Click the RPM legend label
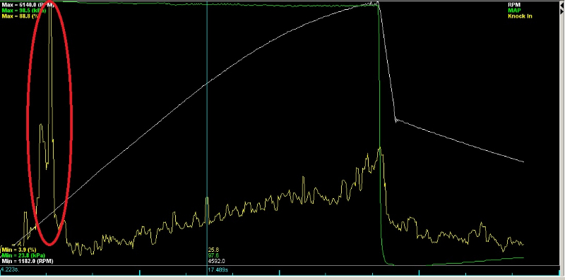Image resolution: width=565 pixels, height=280 pixels. 514,5
